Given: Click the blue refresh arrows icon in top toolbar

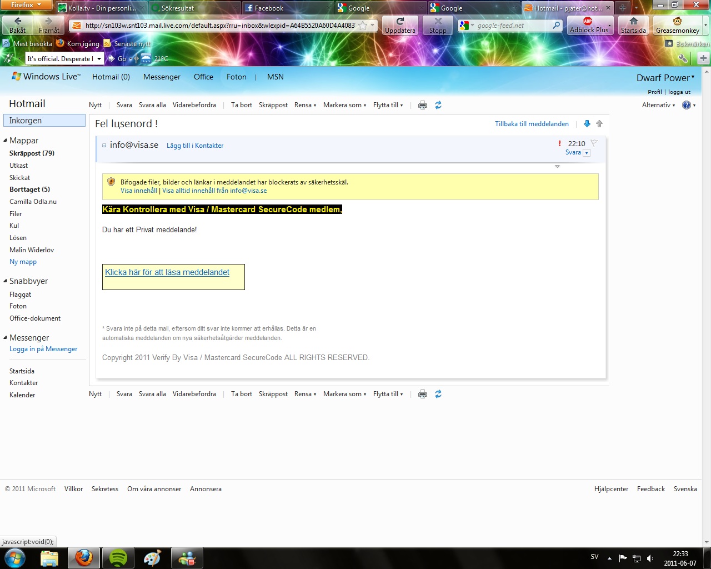Looking at the screenshot, I should click(438, 105).
